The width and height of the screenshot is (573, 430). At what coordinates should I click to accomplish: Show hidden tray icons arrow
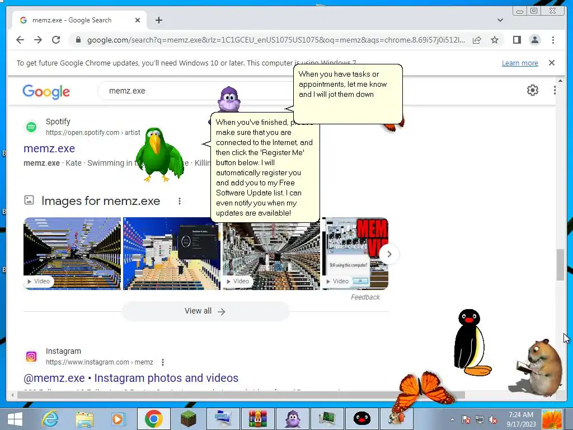coord(452,419)
